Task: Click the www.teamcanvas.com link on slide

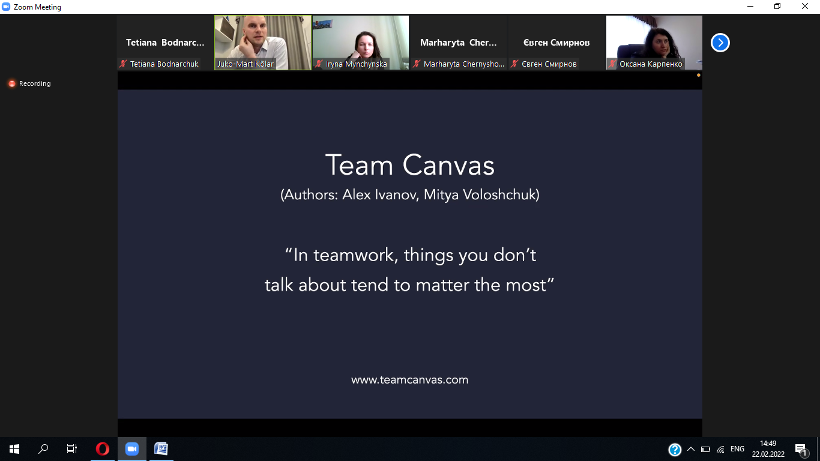Action: [409, 380]
